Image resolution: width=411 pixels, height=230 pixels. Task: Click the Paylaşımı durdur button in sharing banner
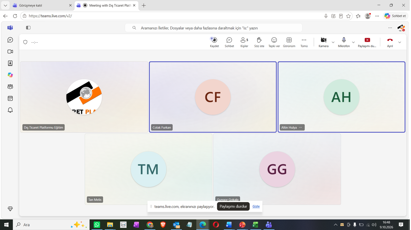pos(233,206)
